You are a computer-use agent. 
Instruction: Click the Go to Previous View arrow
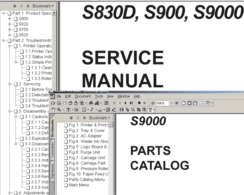139,103
